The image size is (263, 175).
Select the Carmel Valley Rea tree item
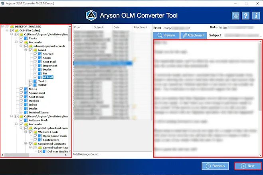click(x=55, y=148)
